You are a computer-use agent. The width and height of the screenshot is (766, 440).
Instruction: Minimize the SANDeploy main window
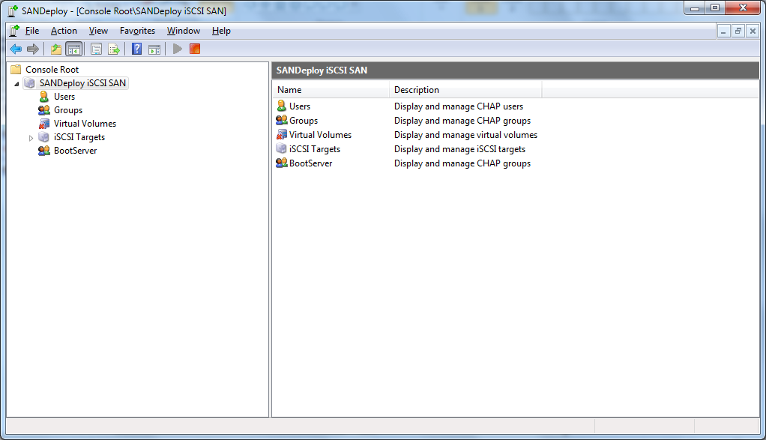[695, 7]
